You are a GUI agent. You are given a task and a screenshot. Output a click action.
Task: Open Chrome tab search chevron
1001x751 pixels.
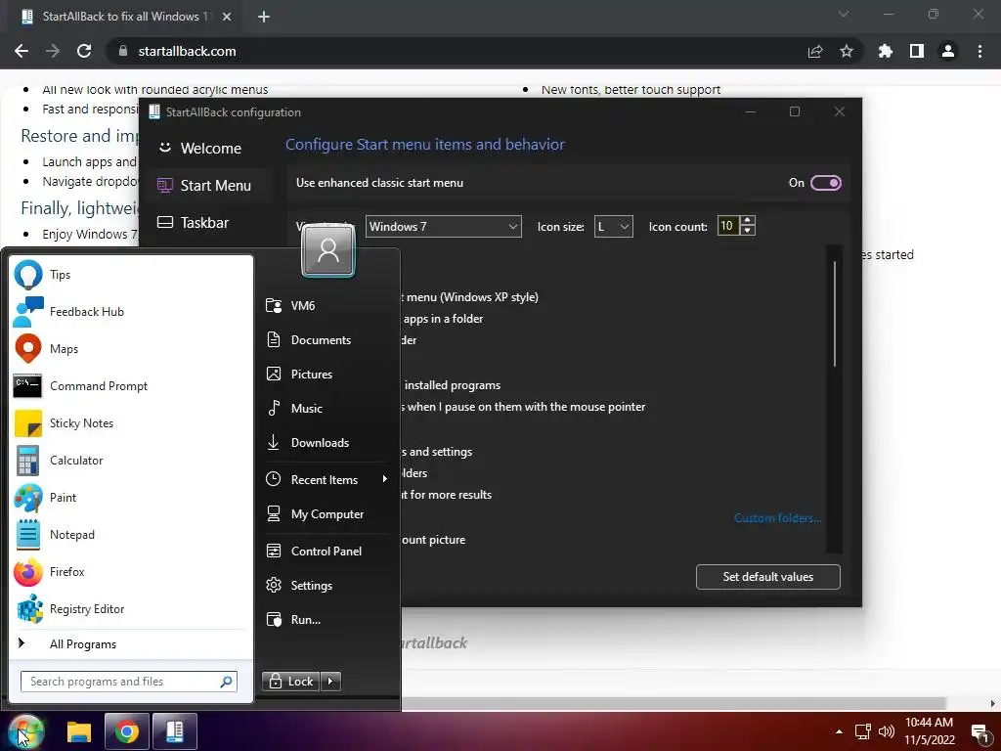coord(844,14)
